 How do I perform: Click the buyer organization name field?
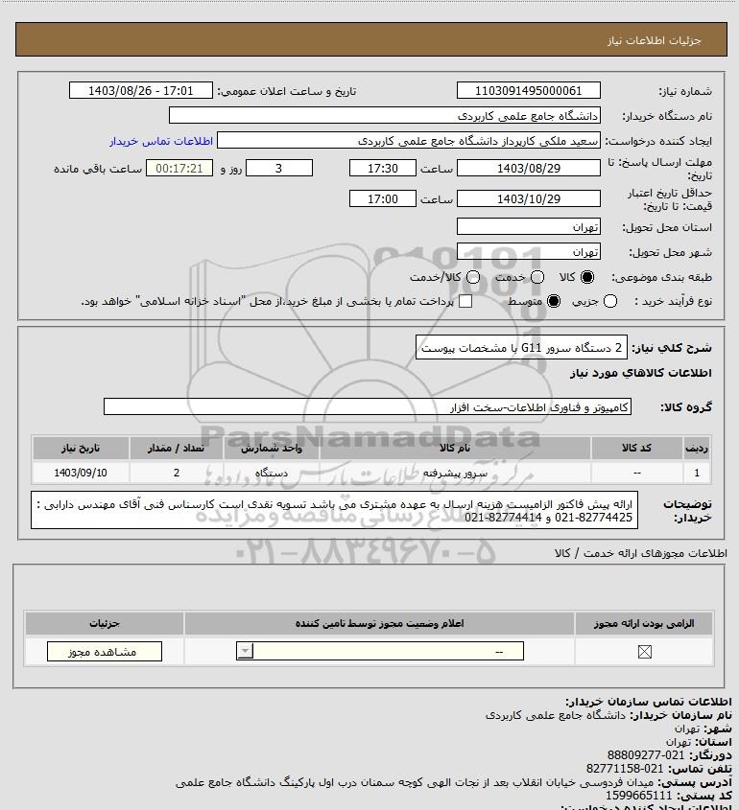point(384,116)
